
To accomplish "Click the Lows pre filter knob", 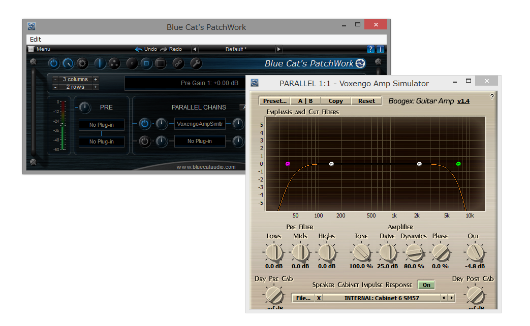I will coord(274,252).
